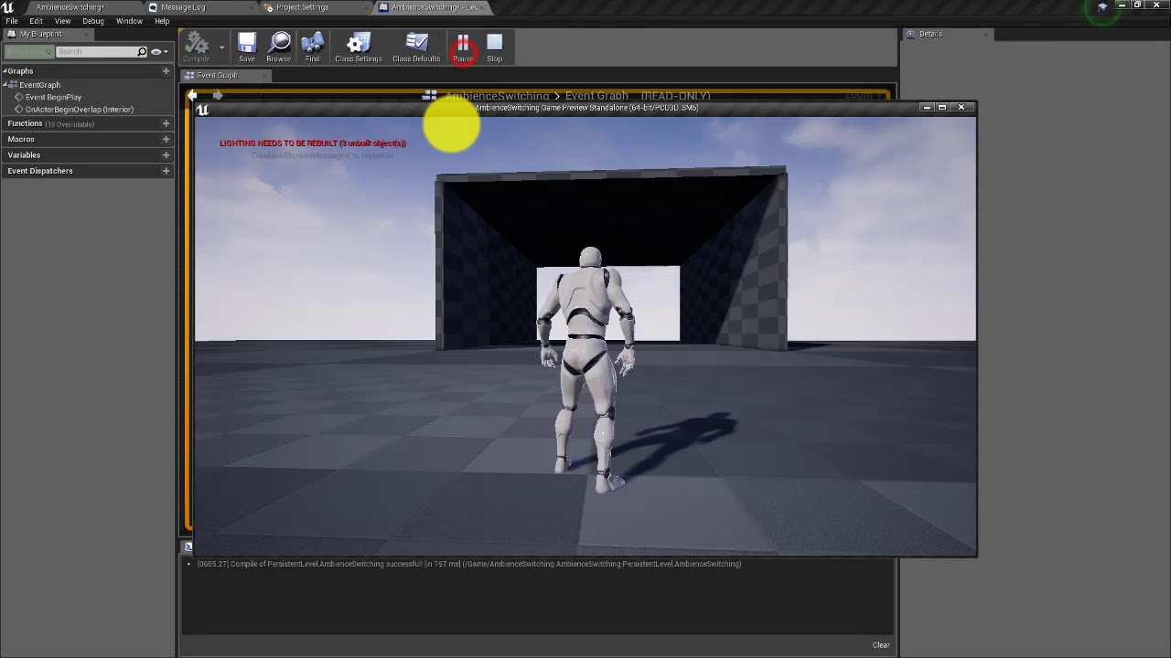The image size is (1171, 658).
Task: Close the Event Graph tab
Action: [264, 76]
